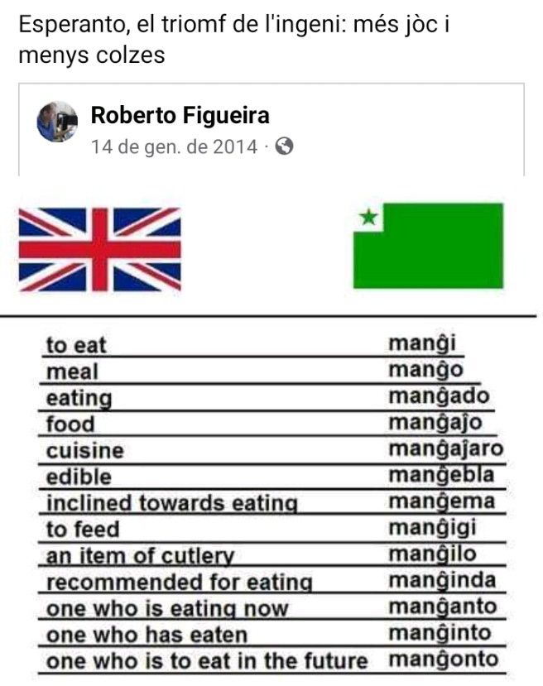Image resolution: width=543 pixels, height=686 pixels.
Task: Select the Esperanto word "manĝado"
Action: pyautogui.click(x=439, y=396)
